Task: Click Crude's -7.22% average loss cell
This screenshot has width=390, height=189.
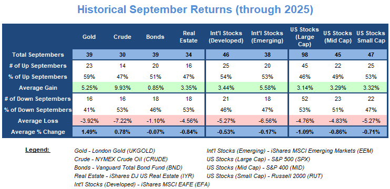Action: tap(122, 121)
